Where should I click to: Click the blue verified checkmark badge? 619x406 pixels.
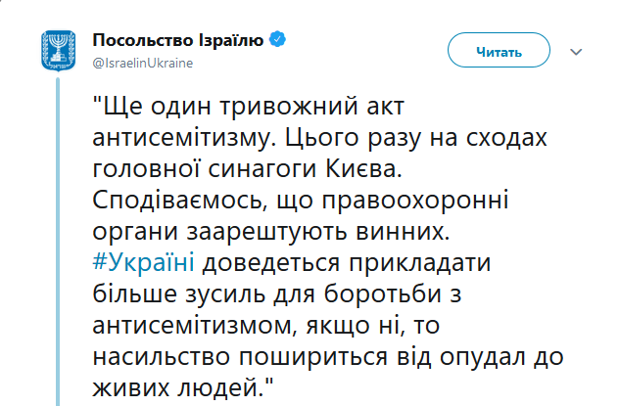point(279,41)
